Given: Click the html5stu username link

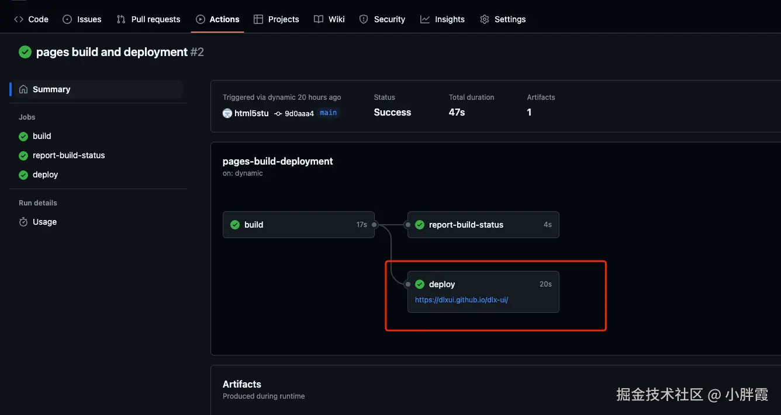Looking at the screenshot, I should point(251,113).
